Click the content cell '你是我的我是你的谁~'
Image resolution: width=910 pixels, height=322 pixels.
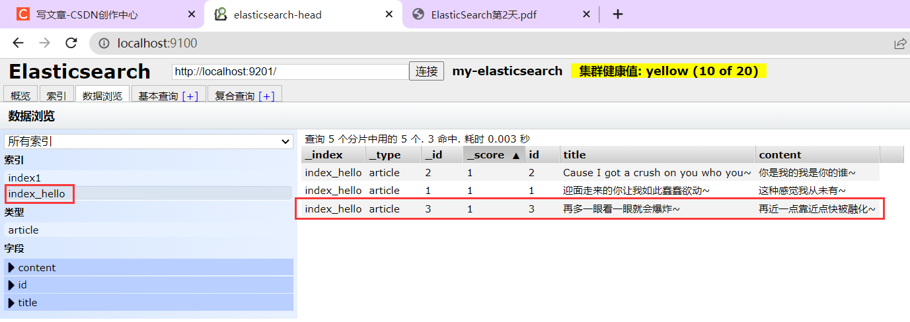(x=807, y=173)
